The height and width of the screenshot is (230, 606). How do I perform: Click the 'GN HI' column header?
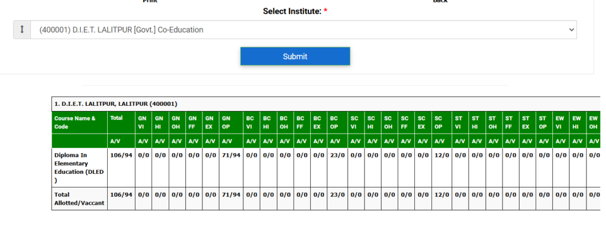click(160, 122)
